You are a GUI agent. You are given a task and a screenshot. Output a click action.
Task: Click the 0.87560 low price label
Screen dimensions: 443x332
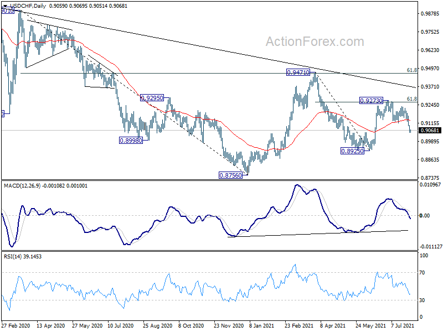click(231, 175)
